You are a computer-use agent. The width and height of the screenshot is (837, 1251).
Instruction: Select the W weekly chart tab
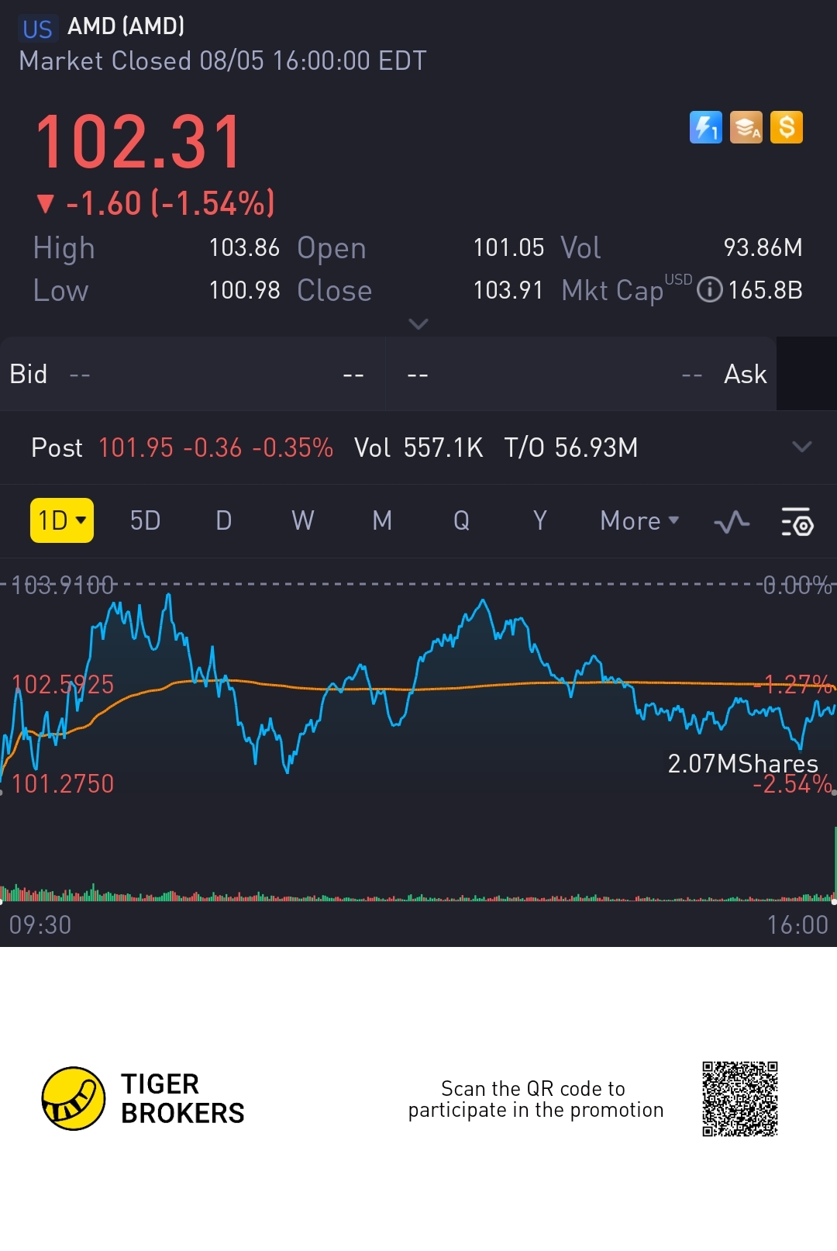coord(303,520)
